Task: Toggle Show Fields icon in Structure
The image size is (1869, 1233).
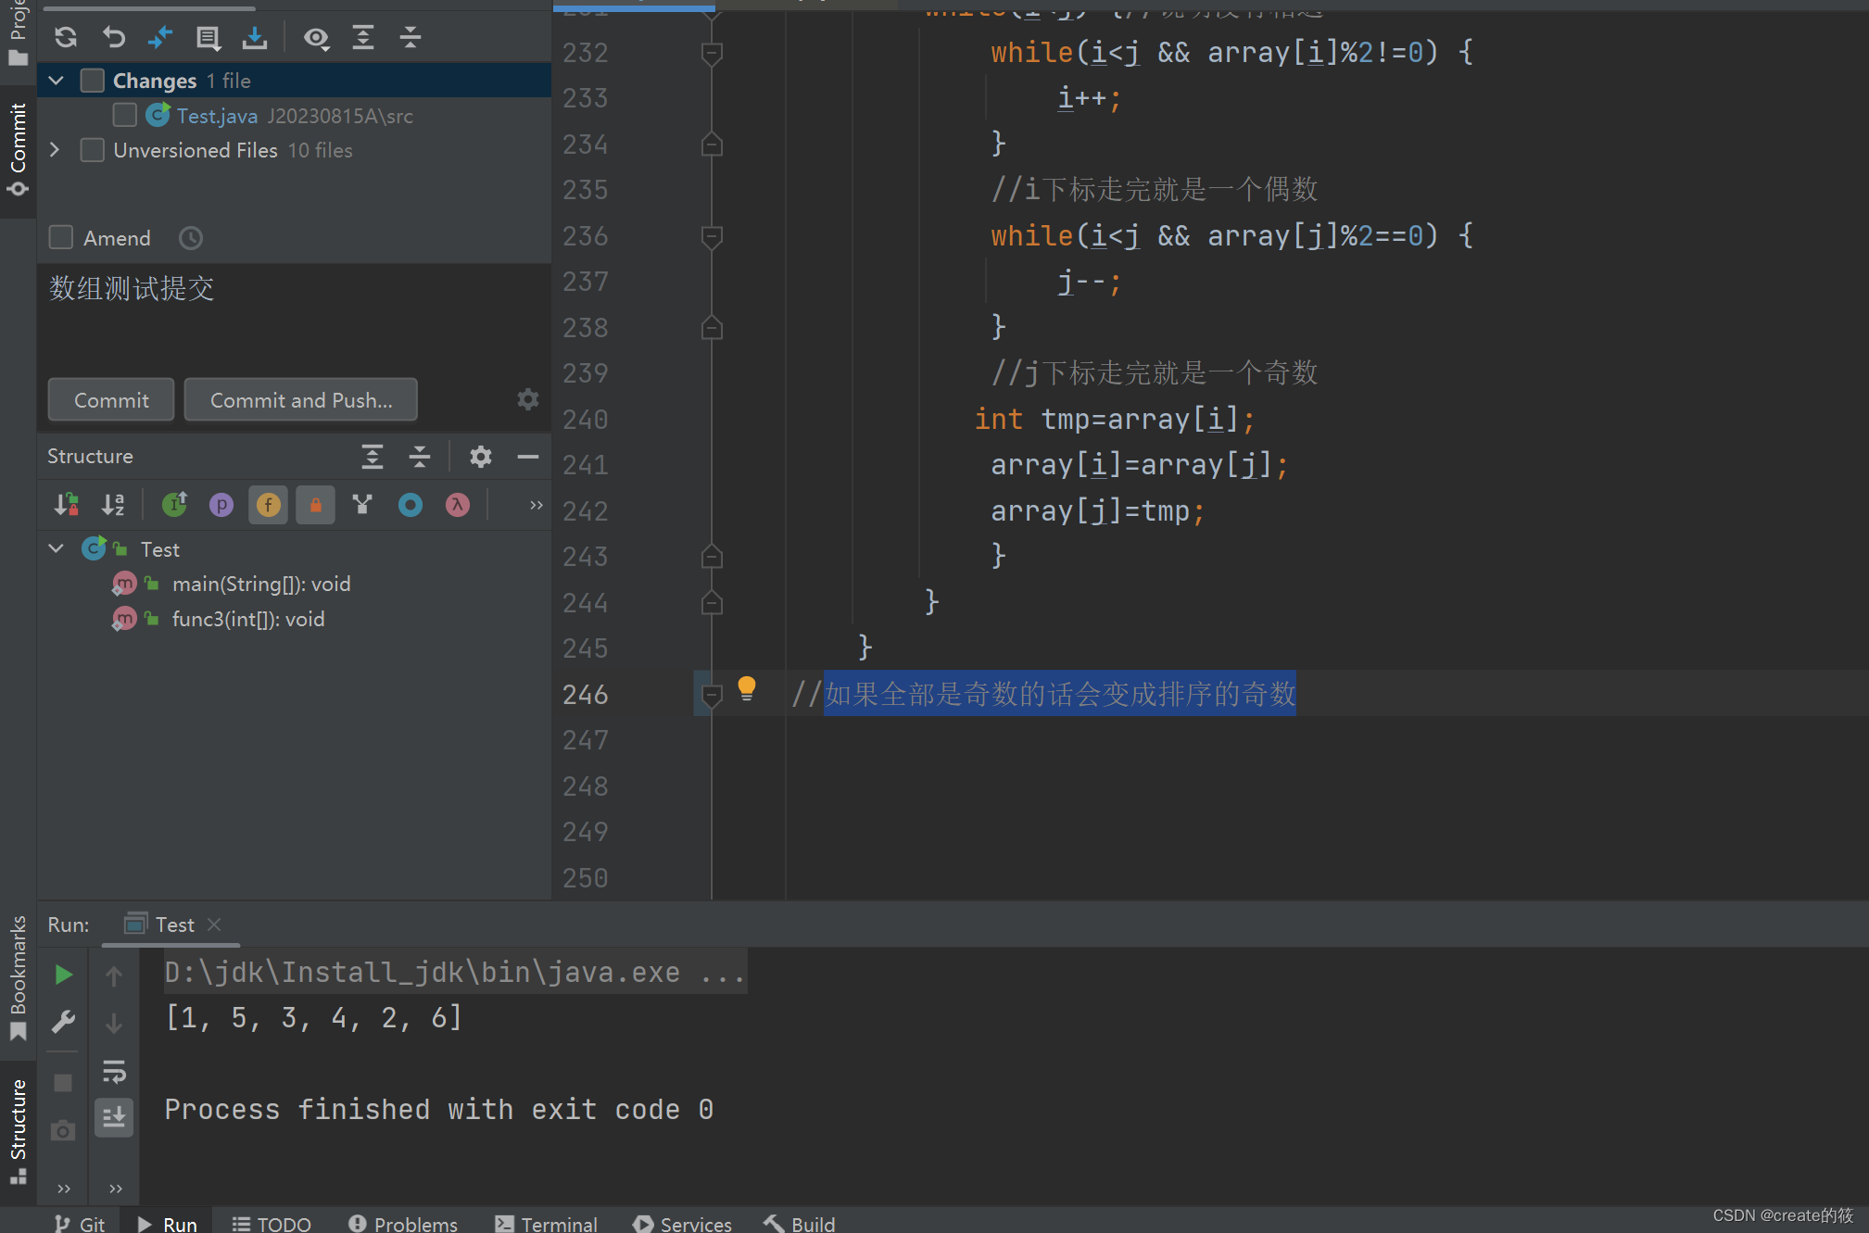Action: [x=268, y=505]
